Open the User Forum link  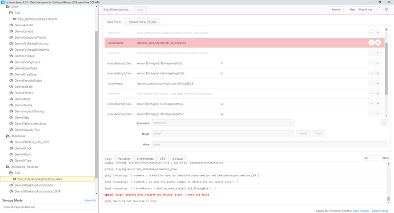(x=360, y=211)
